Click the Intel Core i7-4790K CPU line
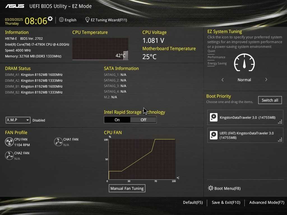The width and height of the screenshot is (287, 215). [37, 45]
